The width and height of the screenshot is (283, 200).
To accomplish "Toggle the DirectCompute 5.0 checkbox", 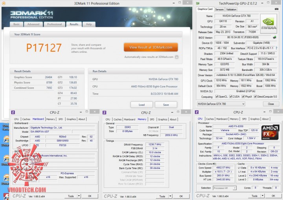I will click(x=255, y=96).
